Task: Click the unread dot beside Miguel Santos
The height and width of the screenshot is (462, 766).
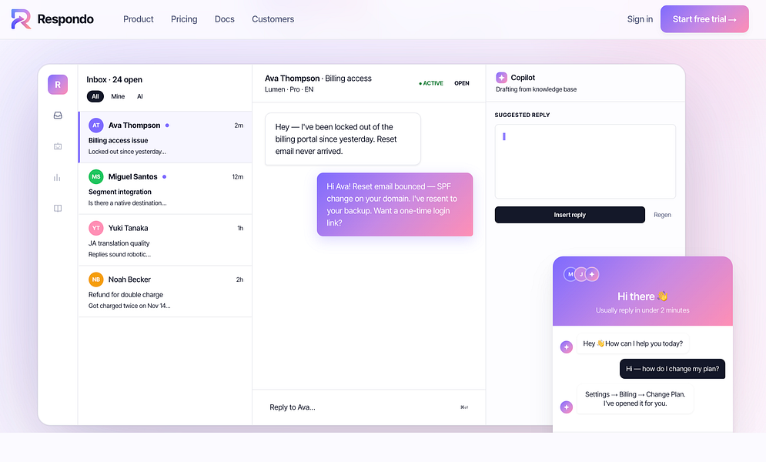Action: [x=164, y=177]
